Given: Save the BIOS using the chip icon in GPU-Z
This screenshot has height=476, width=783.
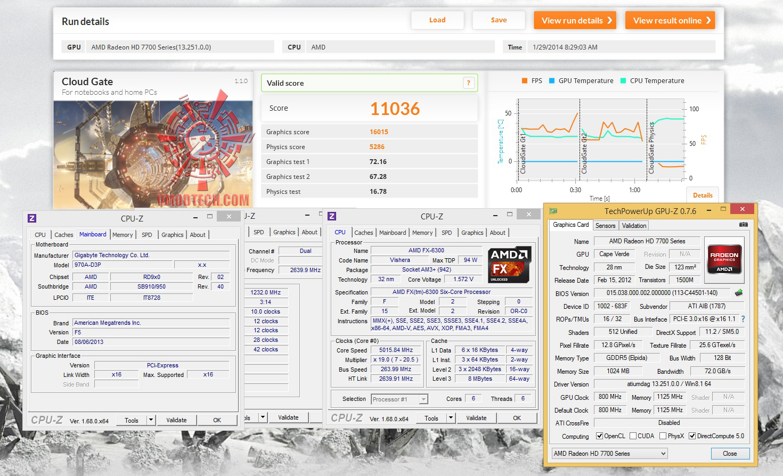Looking at the screenshot, I should point(739,293).
